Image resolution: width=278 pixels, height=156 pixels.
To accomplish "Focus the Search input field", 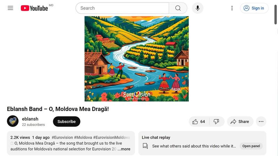I will (x=122, y=8).
